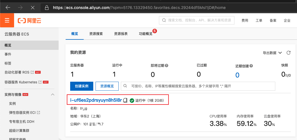Click the 创建实例 button
The width and height of the screenshot is (297, 140).
click(82, 86)
